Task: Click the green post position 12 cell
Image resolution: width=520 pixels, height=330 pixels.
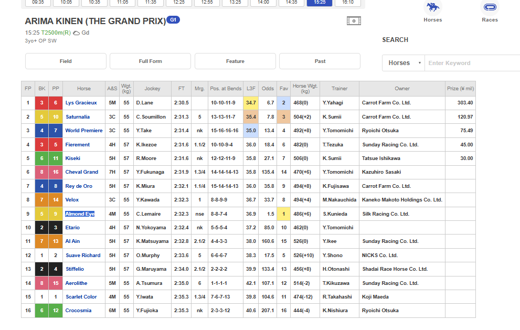Action: click(x=56, y=311)
